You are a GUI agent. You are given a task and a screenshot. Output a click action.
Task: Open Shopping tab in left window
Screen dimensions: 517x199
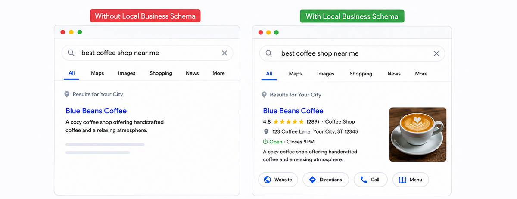161,73
